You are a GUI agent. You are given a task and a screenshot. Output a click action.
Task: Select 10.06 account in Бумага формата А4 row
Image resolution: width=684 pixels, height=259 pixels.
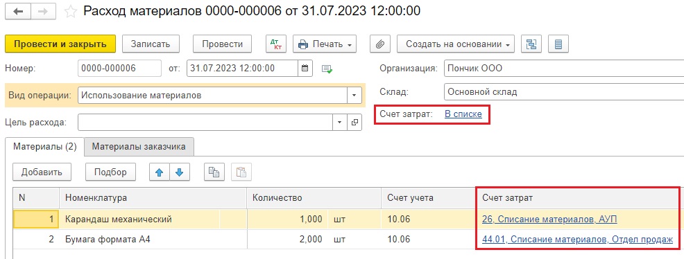(429, 239)
